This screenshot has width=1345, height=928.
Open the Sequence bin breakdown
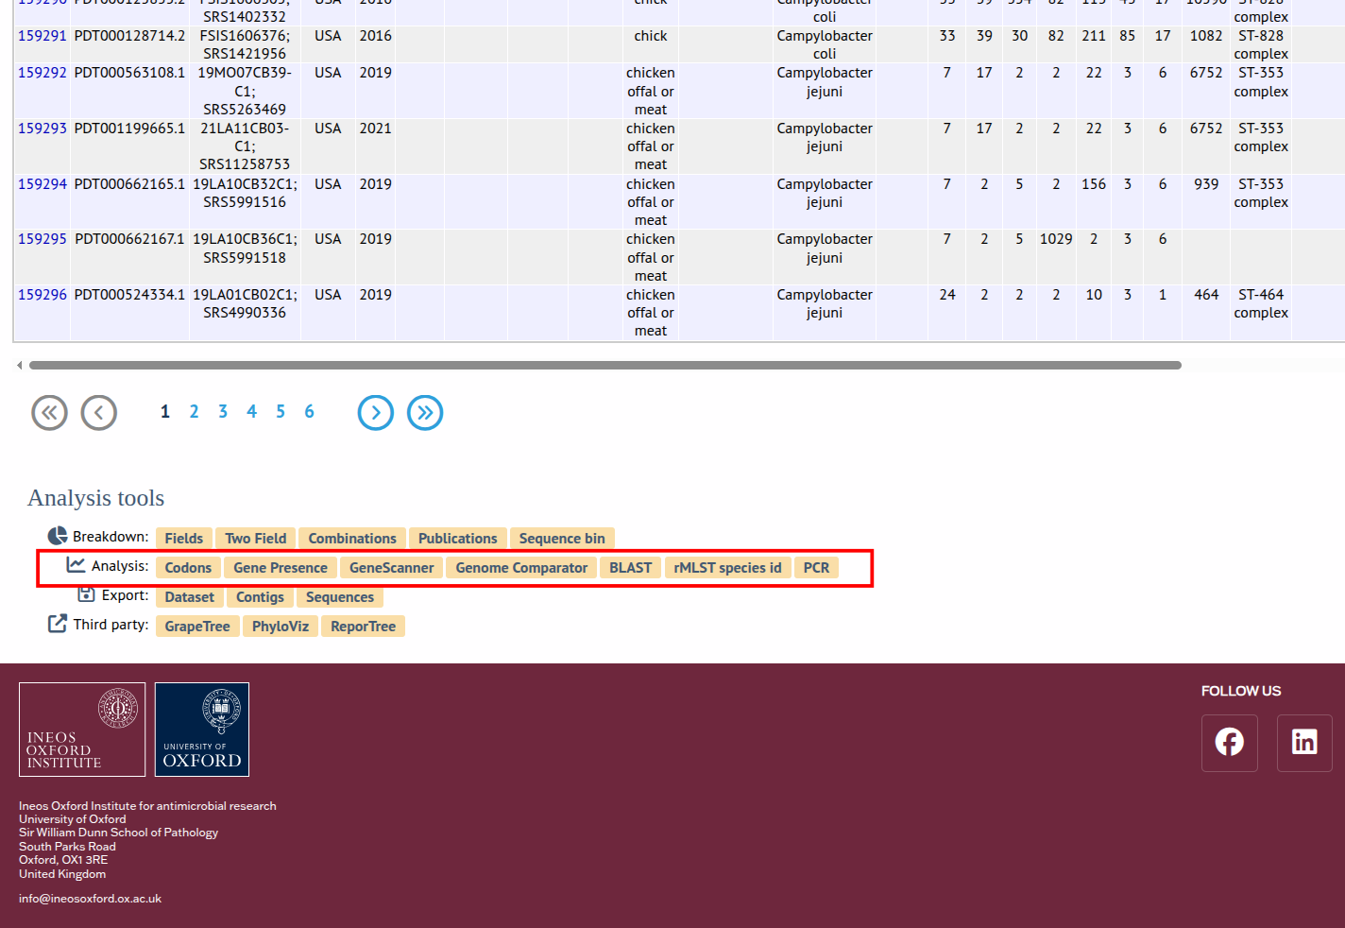(x=562, y=539)
